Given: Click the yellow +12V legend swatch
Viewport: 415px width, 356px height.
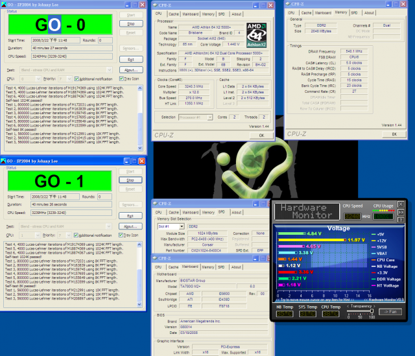Looking at the screenshot, I should 373,241.
